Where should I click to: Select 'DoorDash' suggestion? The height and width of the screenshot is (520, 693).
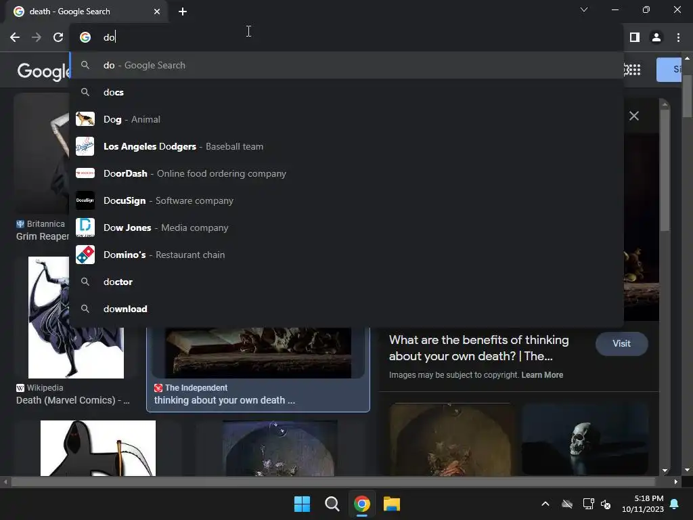click(x=346, y=173)
